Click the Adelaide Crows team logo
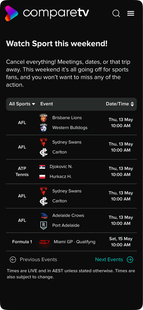 (44, 216)
